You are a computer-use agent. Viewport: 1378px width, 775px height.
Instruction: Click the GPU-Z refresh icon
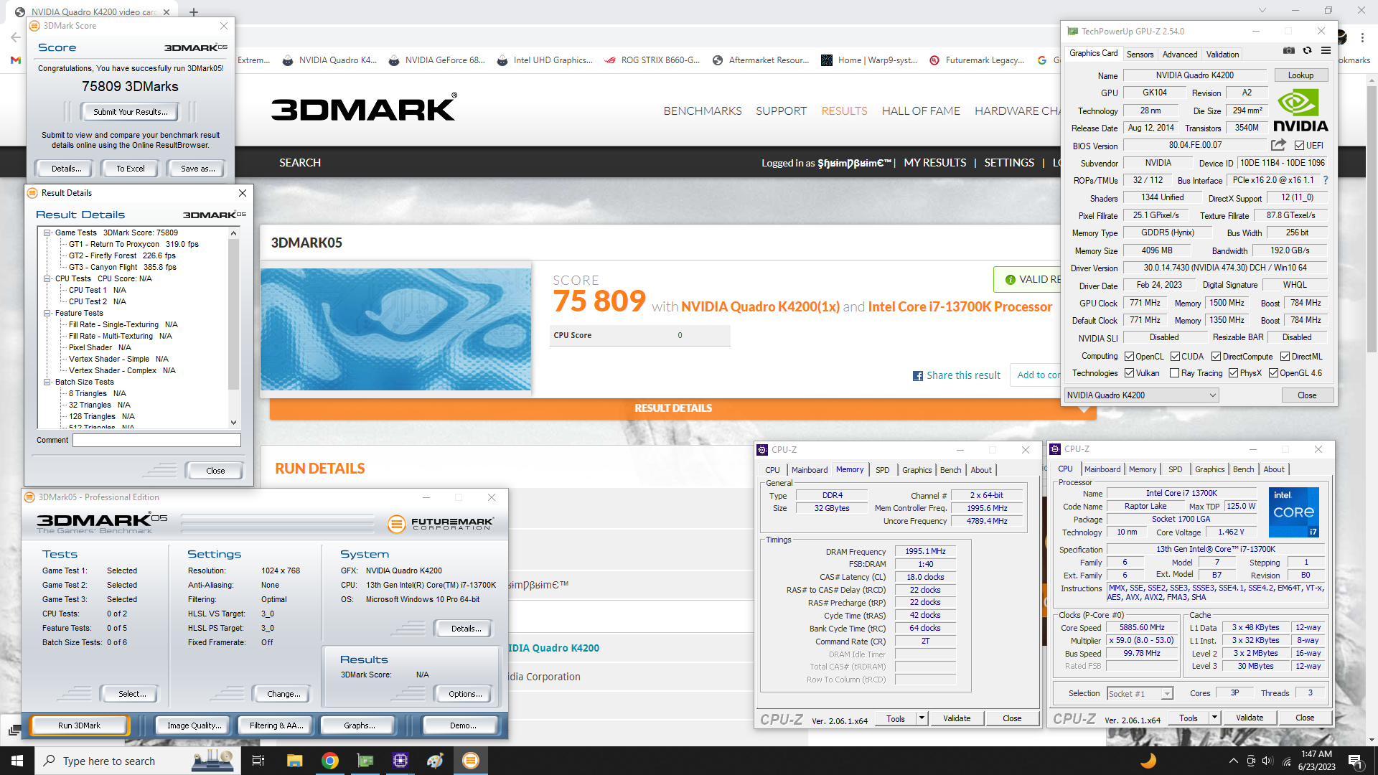coord(1307,51)
